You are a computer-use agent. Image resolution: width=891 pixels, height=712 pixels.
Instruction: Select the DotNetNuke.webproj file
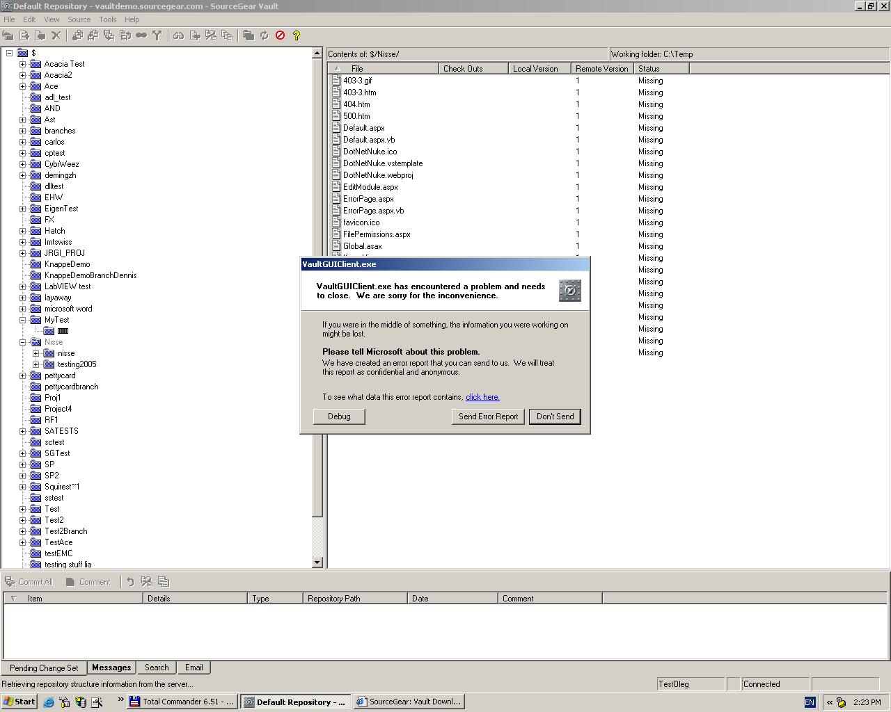click(x=378, y=175)
